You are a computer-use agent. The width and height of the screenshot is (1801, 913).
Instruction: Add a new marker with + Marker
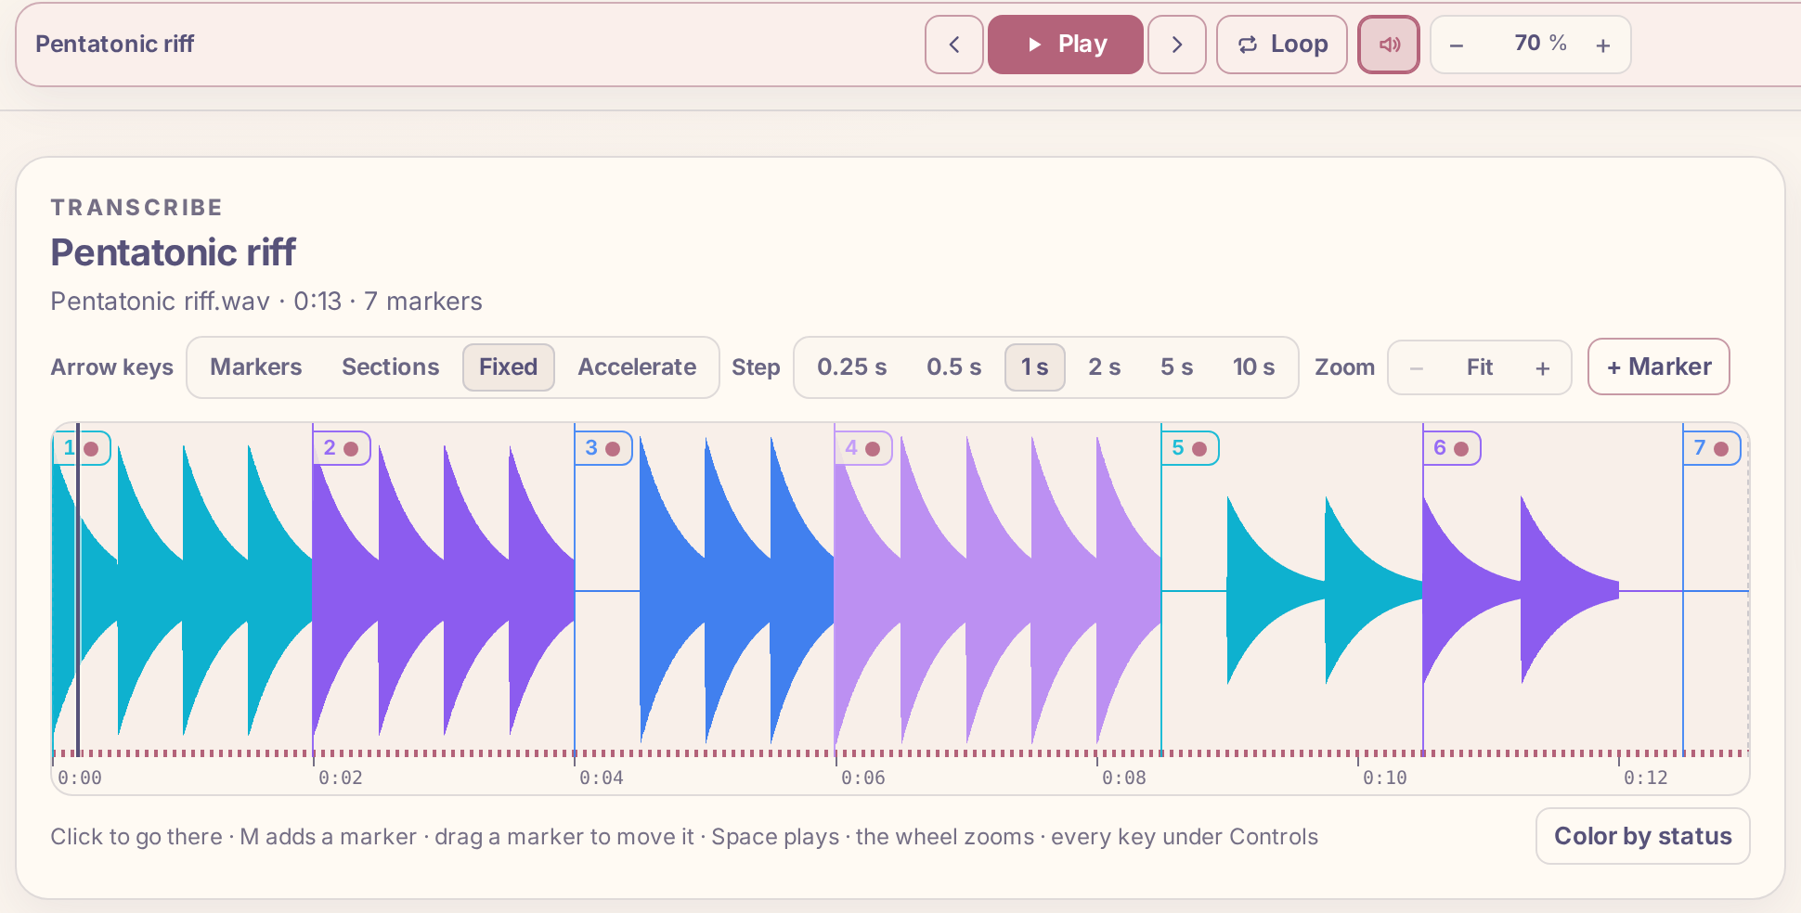point(1659,366)
